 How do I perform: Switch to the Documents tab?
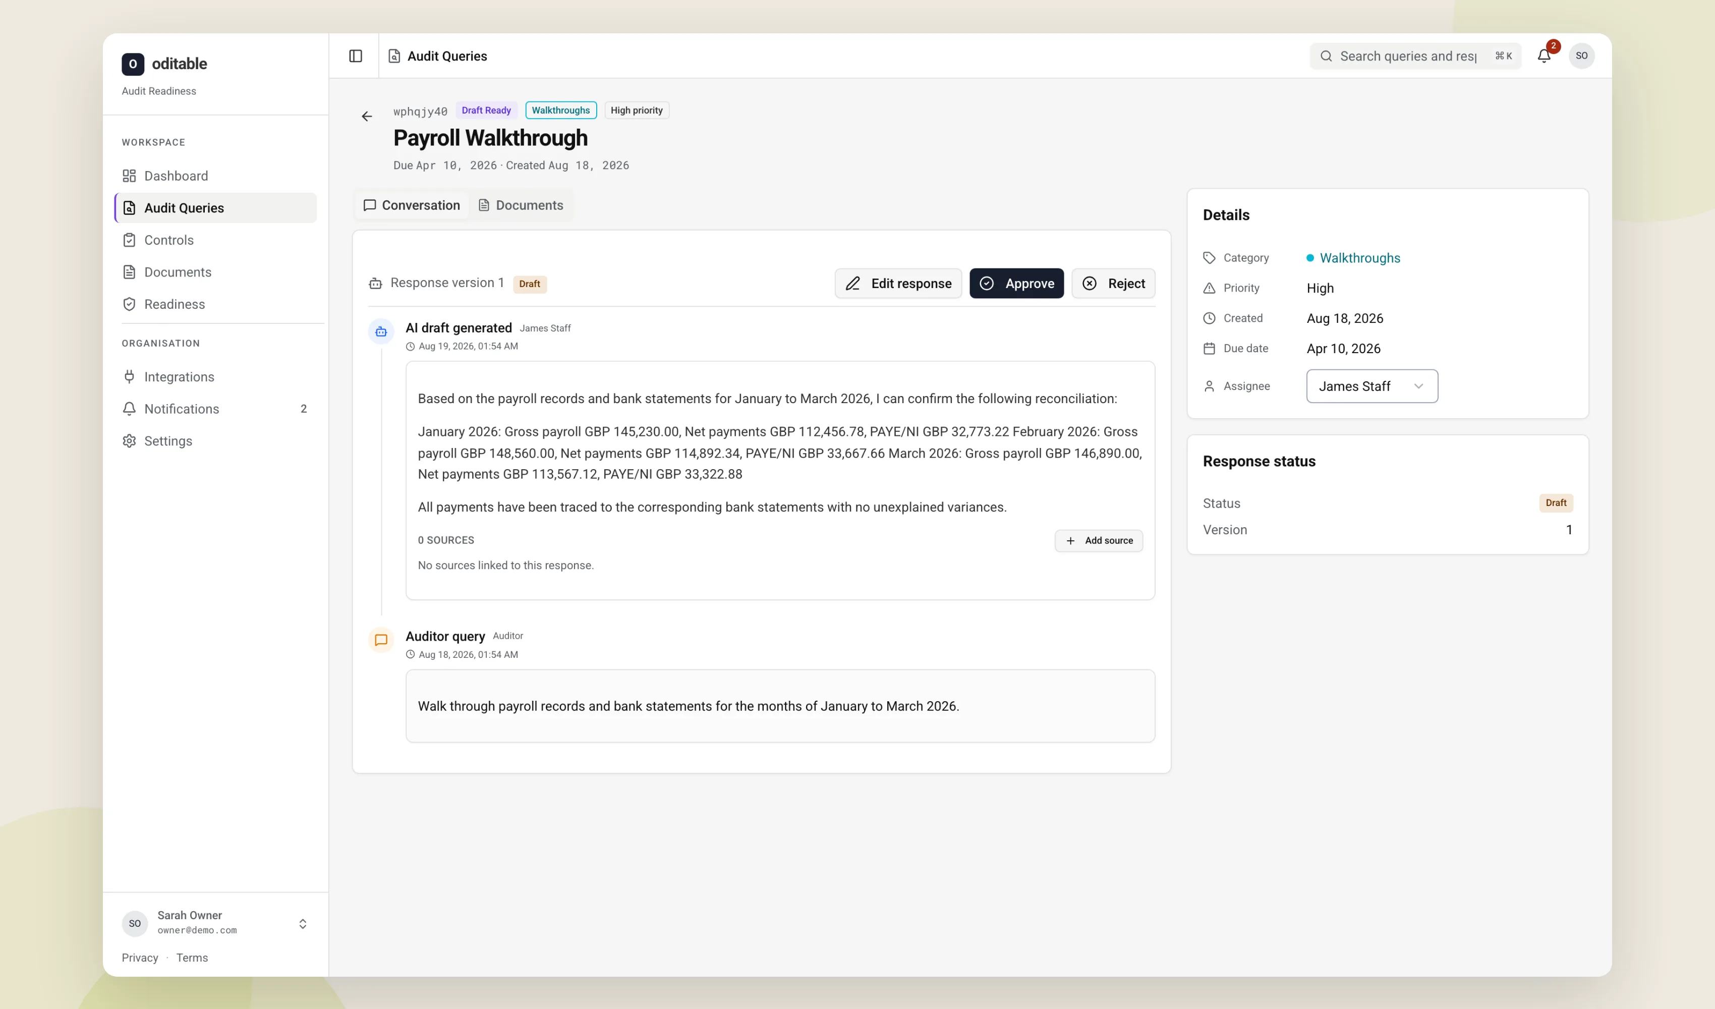(x=521, y=205)
